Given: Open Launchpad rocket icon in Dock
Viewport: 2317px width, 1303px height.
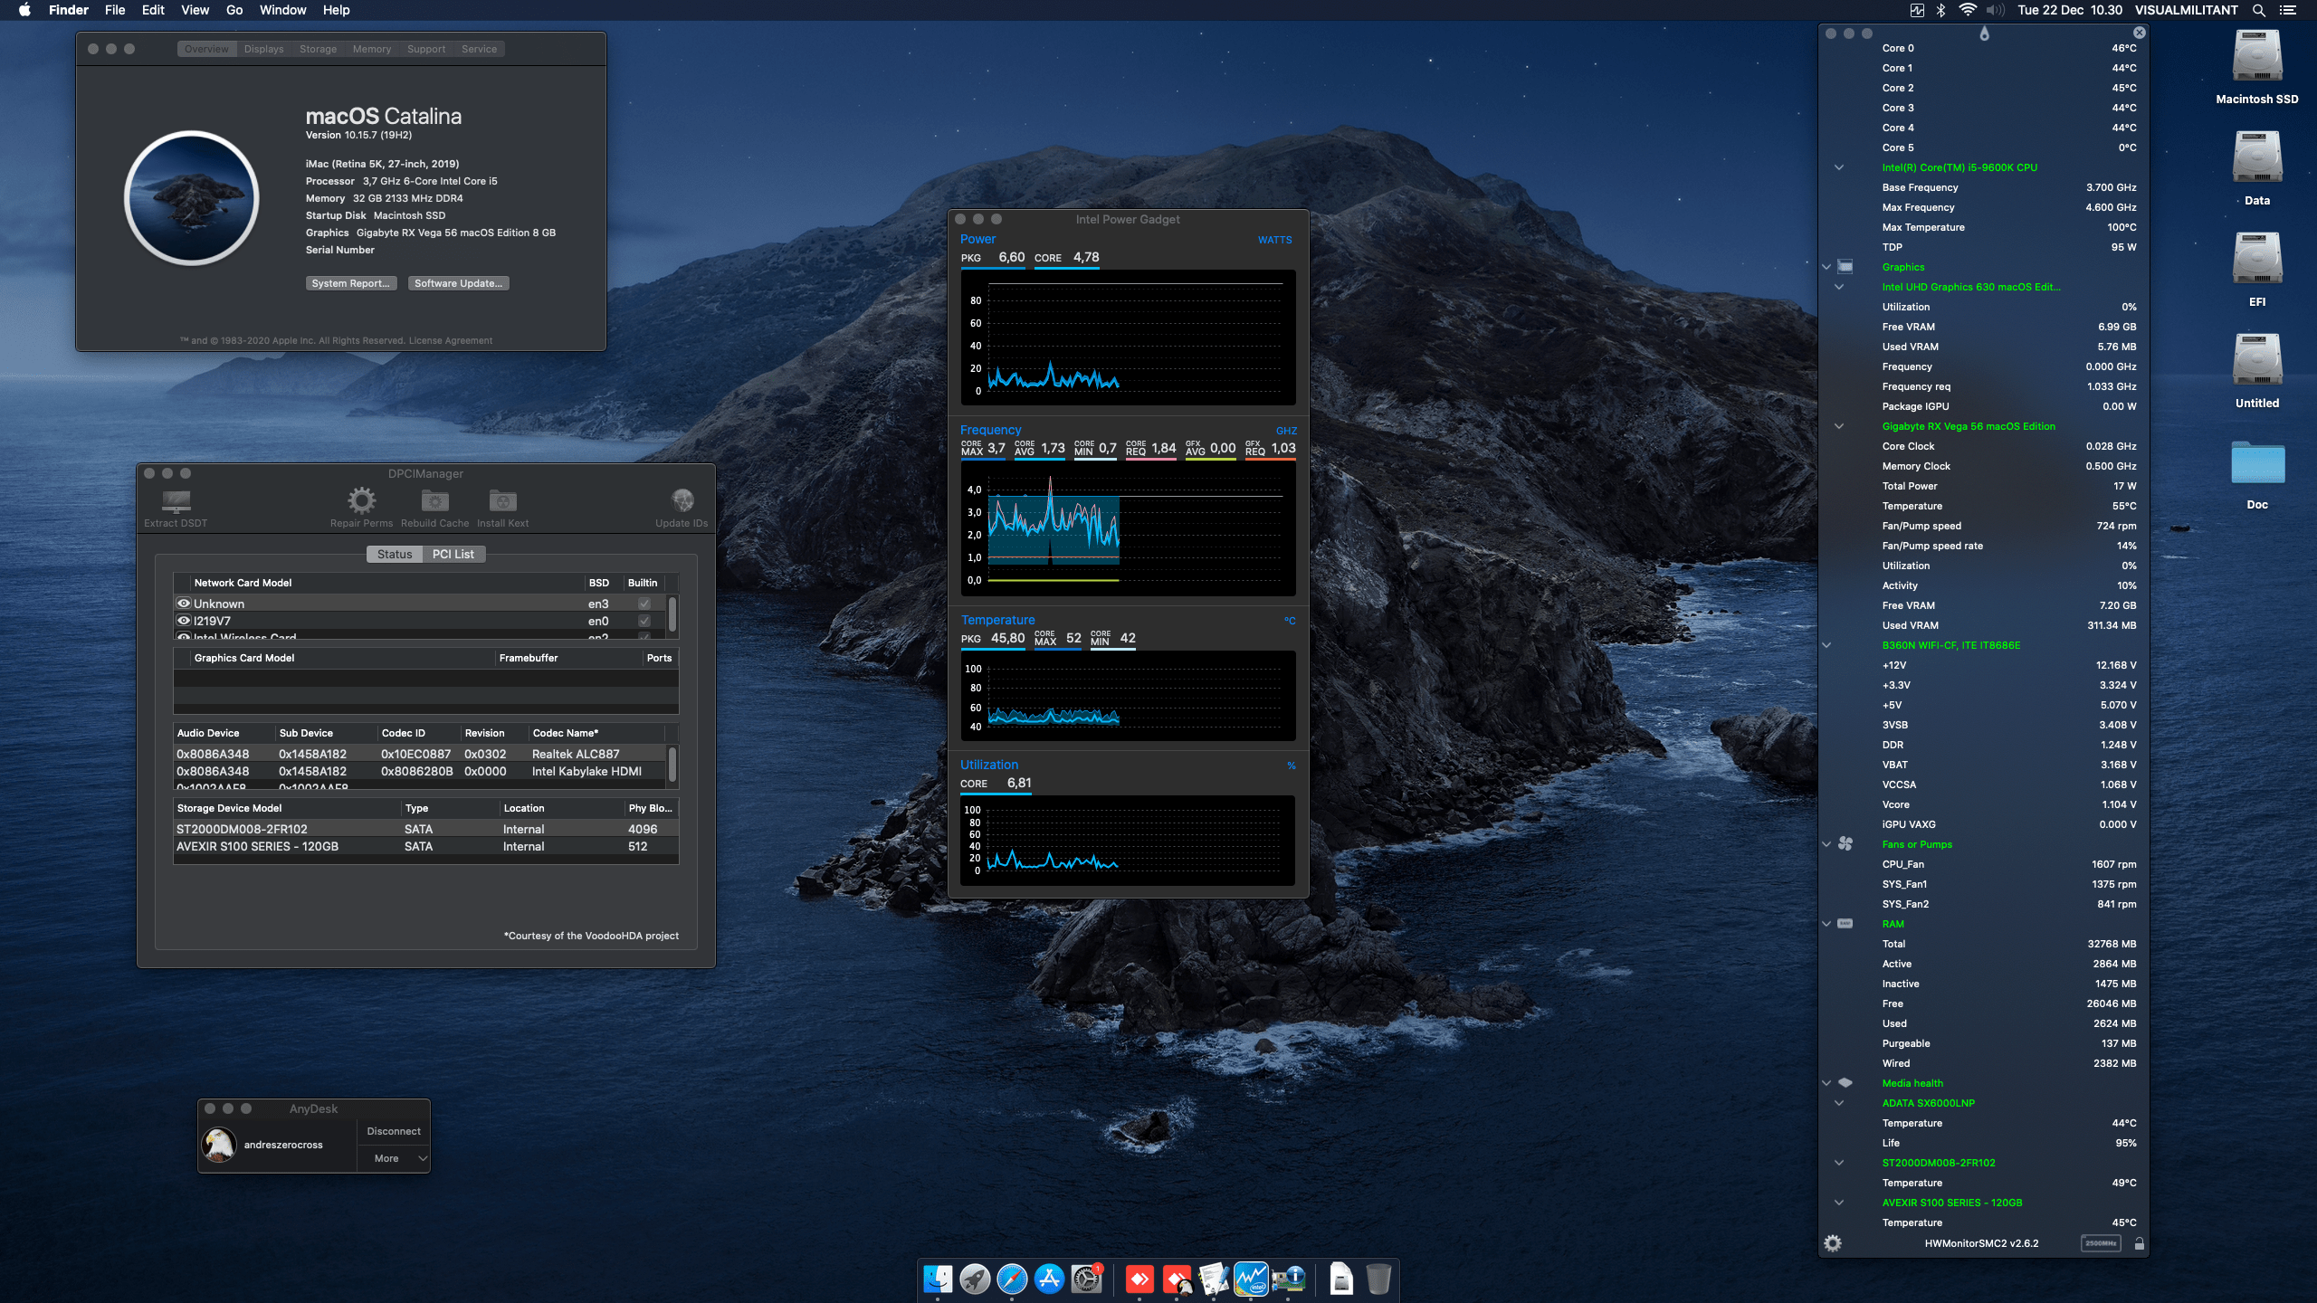Looking at the screenshot, I should 975,1279.
